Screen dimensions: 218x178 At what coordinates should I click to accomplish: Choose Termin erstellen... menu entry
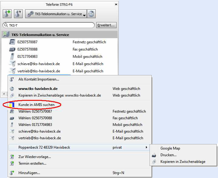coord(80,163)
